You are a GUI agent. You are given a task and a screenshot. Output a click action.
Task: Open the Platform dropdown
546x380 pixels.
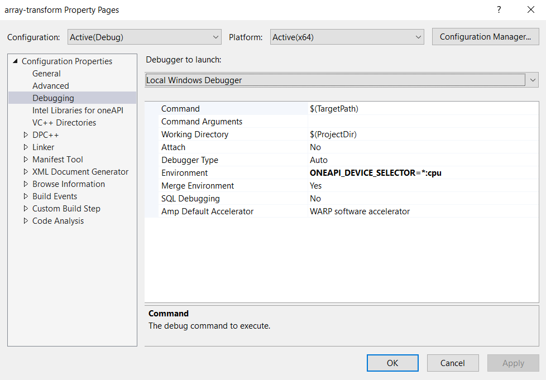click(420, 37)
